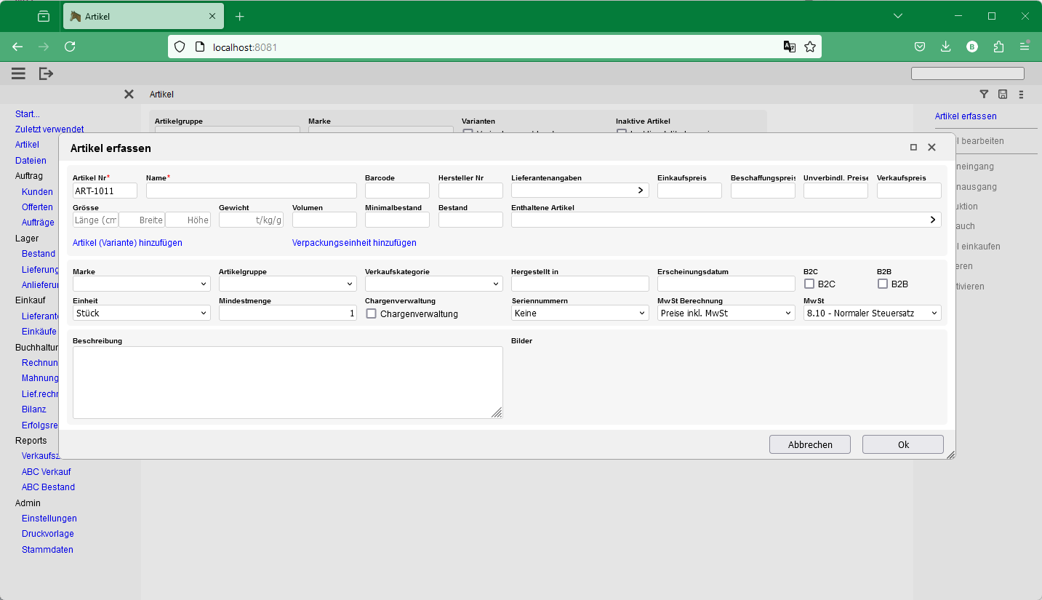
Task: Click Verpackungseinheit hinzufügen link
Action: (354, 243)
